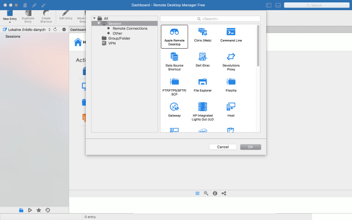The height and width of the screenshot is (220, 352).
Task: Select HP Integrated Lights Out entry
Action: click(x=202, y=111)
